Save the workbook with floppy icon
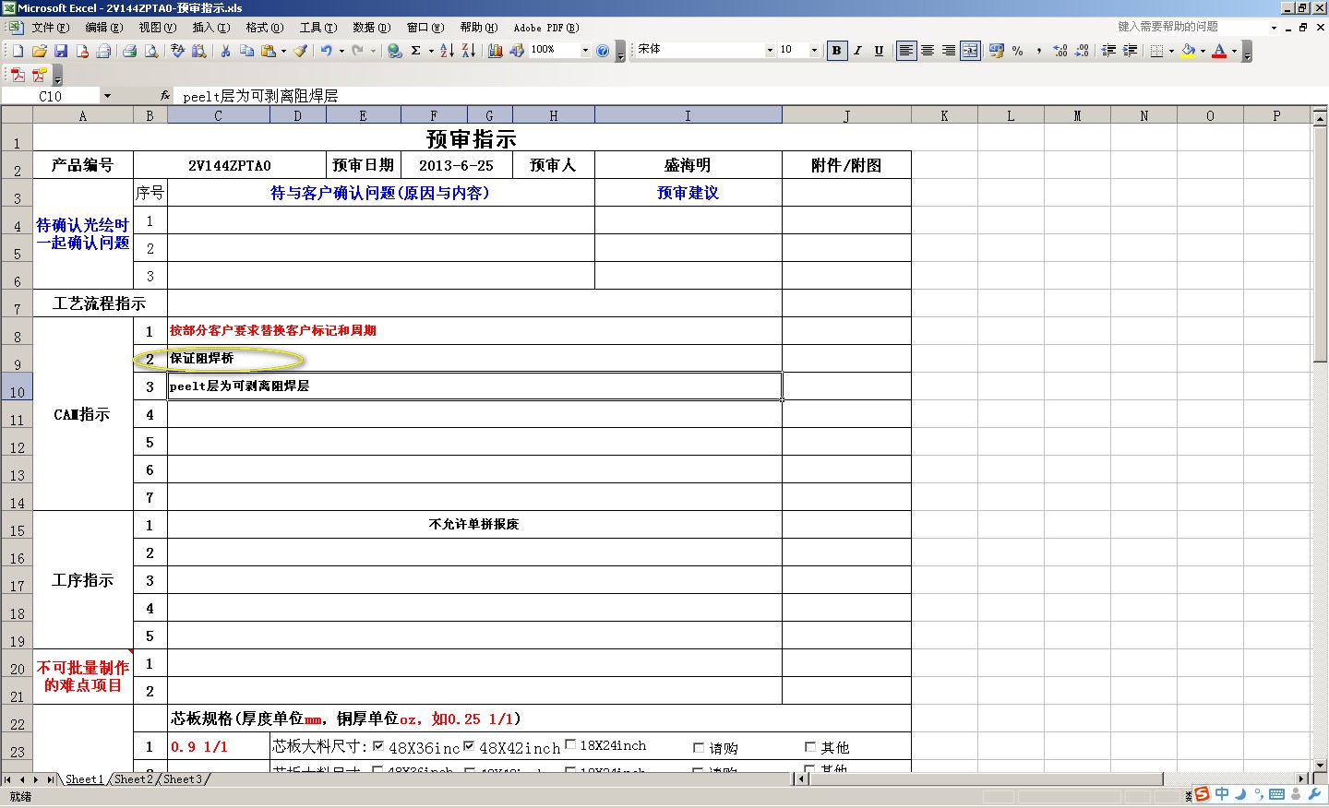Screen dimensions: 1329x808 pyautogui.click(x=61, y=51)
